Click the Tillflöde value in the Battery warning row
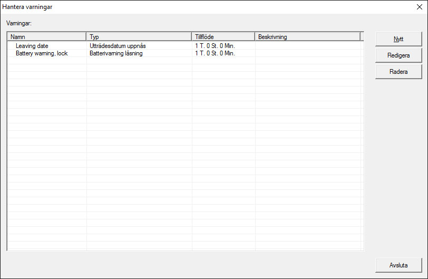 (215, 53)
